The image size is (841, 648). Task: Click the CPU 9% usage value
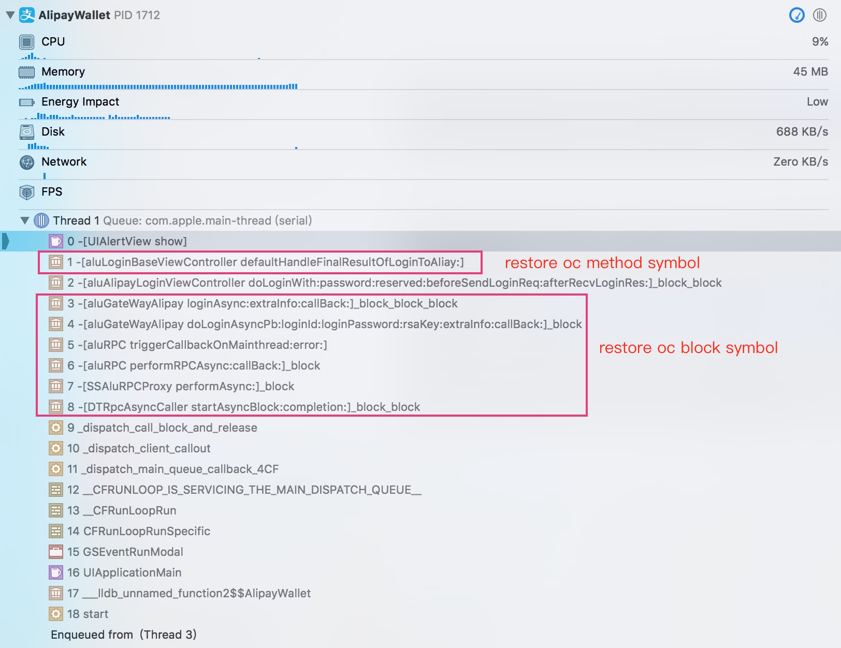click(x=820, y=42)
